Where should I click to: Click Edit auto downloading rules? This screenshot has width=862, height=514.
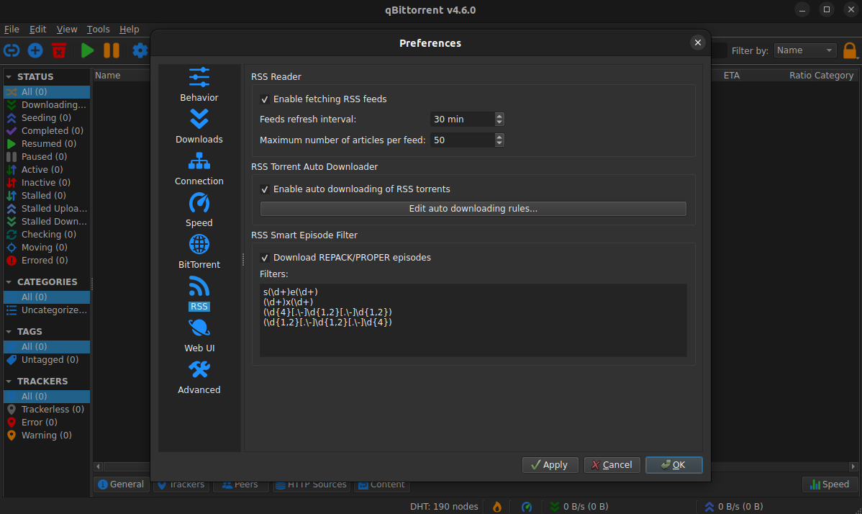click(473, 208)
